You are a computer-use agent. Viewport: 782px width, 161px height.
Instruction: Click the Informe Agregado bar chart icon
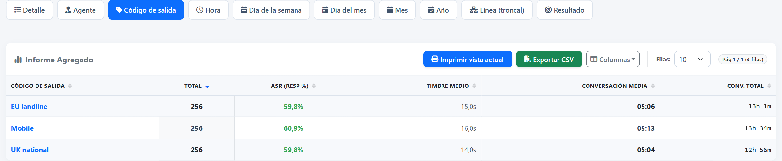point(18,60)
